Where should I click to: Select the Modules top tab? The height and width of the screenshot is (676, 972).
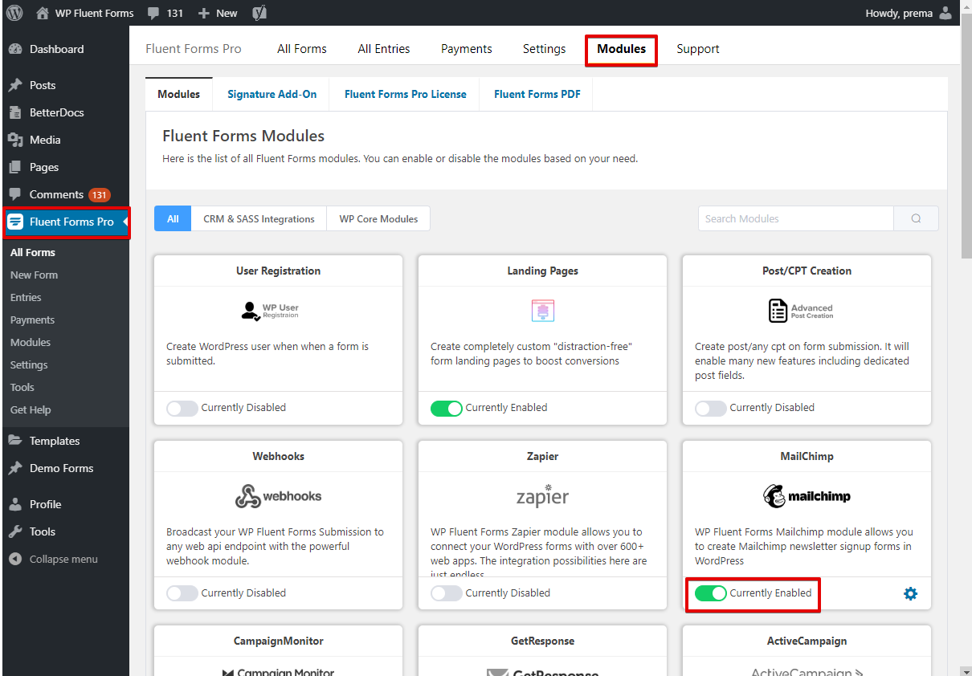(622, 49)
